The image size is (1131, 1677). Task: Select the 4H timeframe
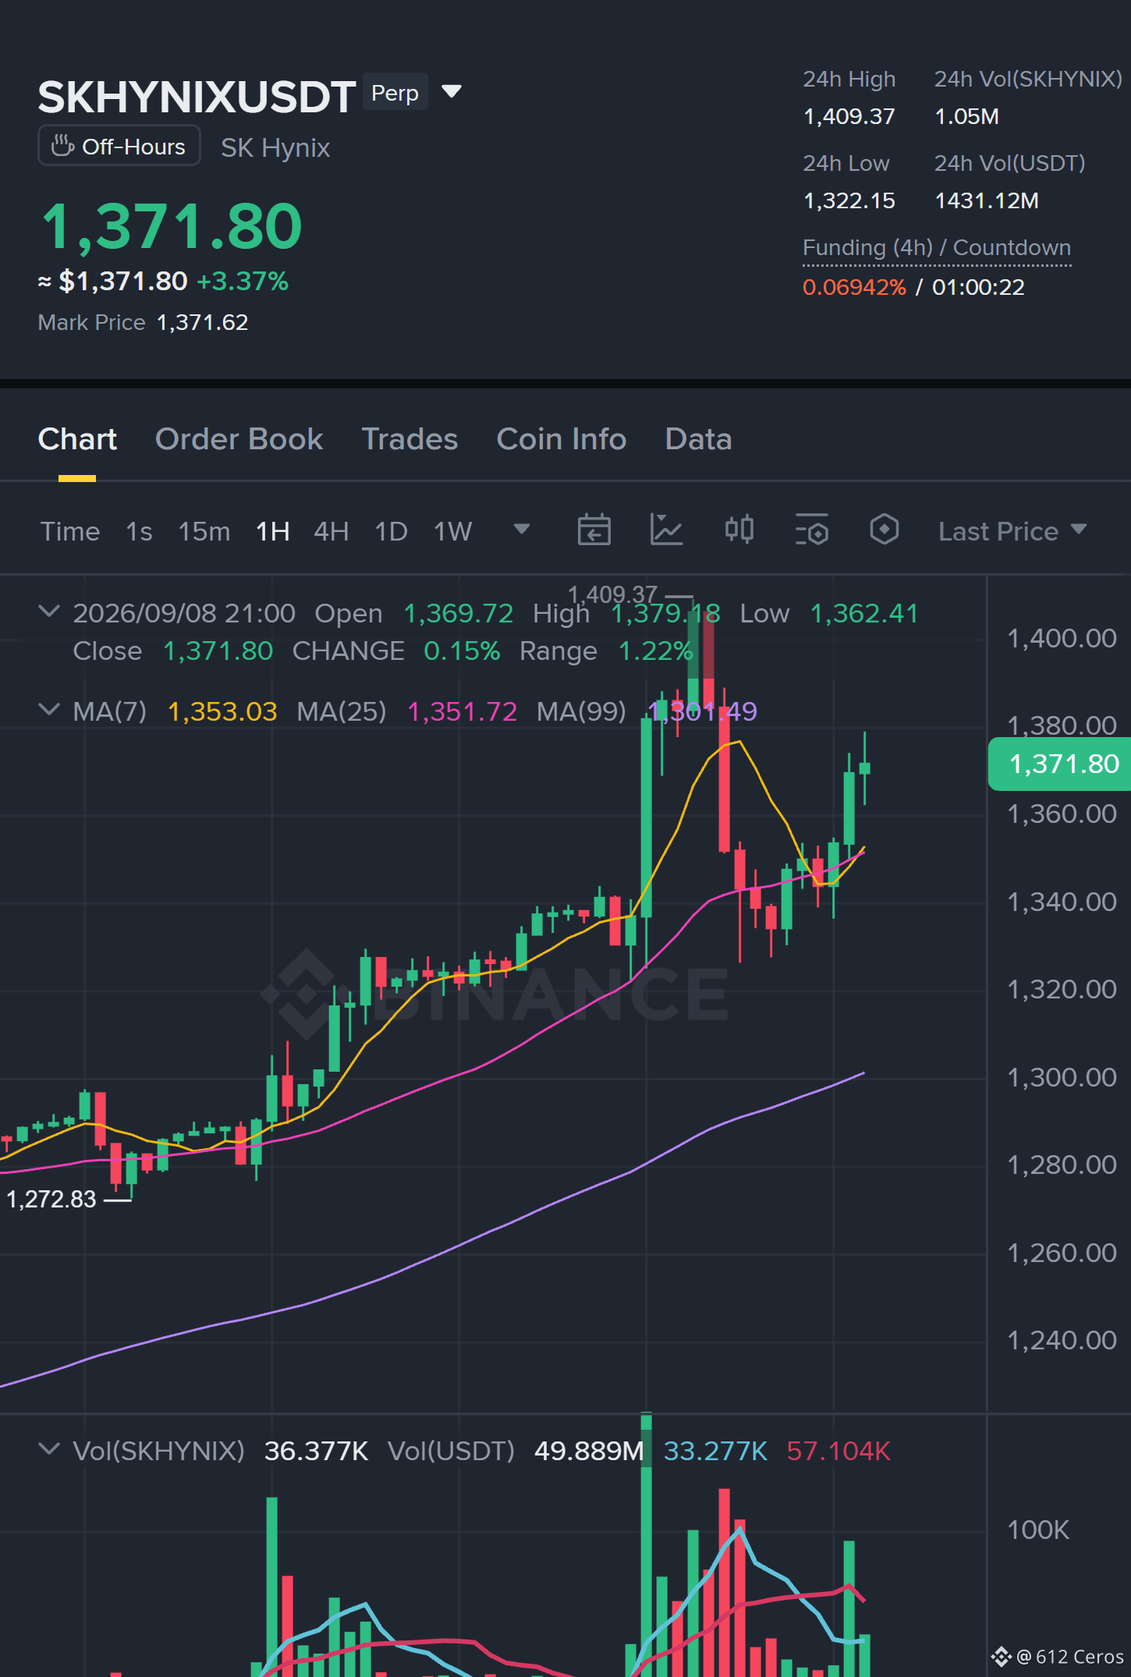click(331, 532)
